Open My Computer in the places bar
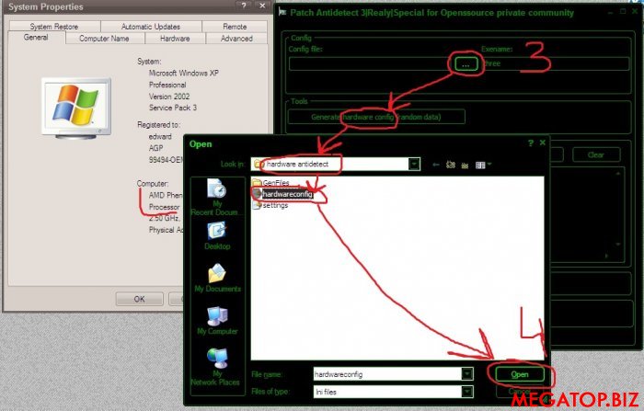644x411 pixels. tap(217, 321)
